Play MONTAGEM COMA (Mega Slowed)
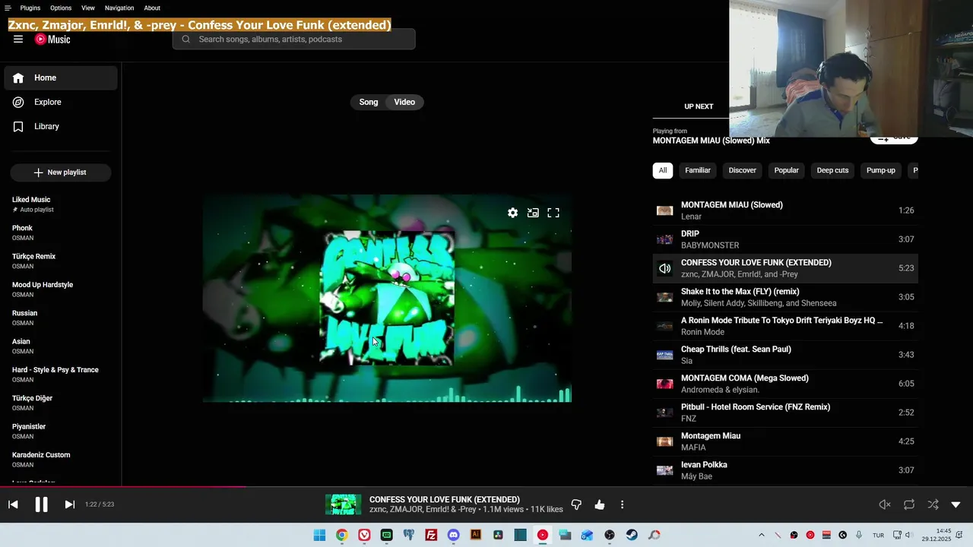This screenshot has height=547, width=973. coord(785,384)
